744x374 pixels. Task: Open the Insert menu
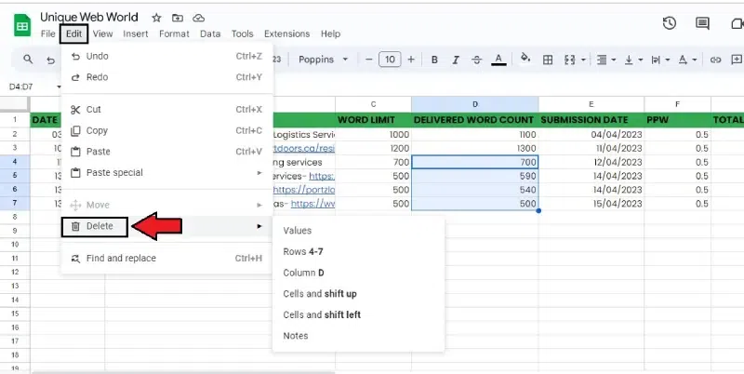pyautogui.click(x=136, y=33)
